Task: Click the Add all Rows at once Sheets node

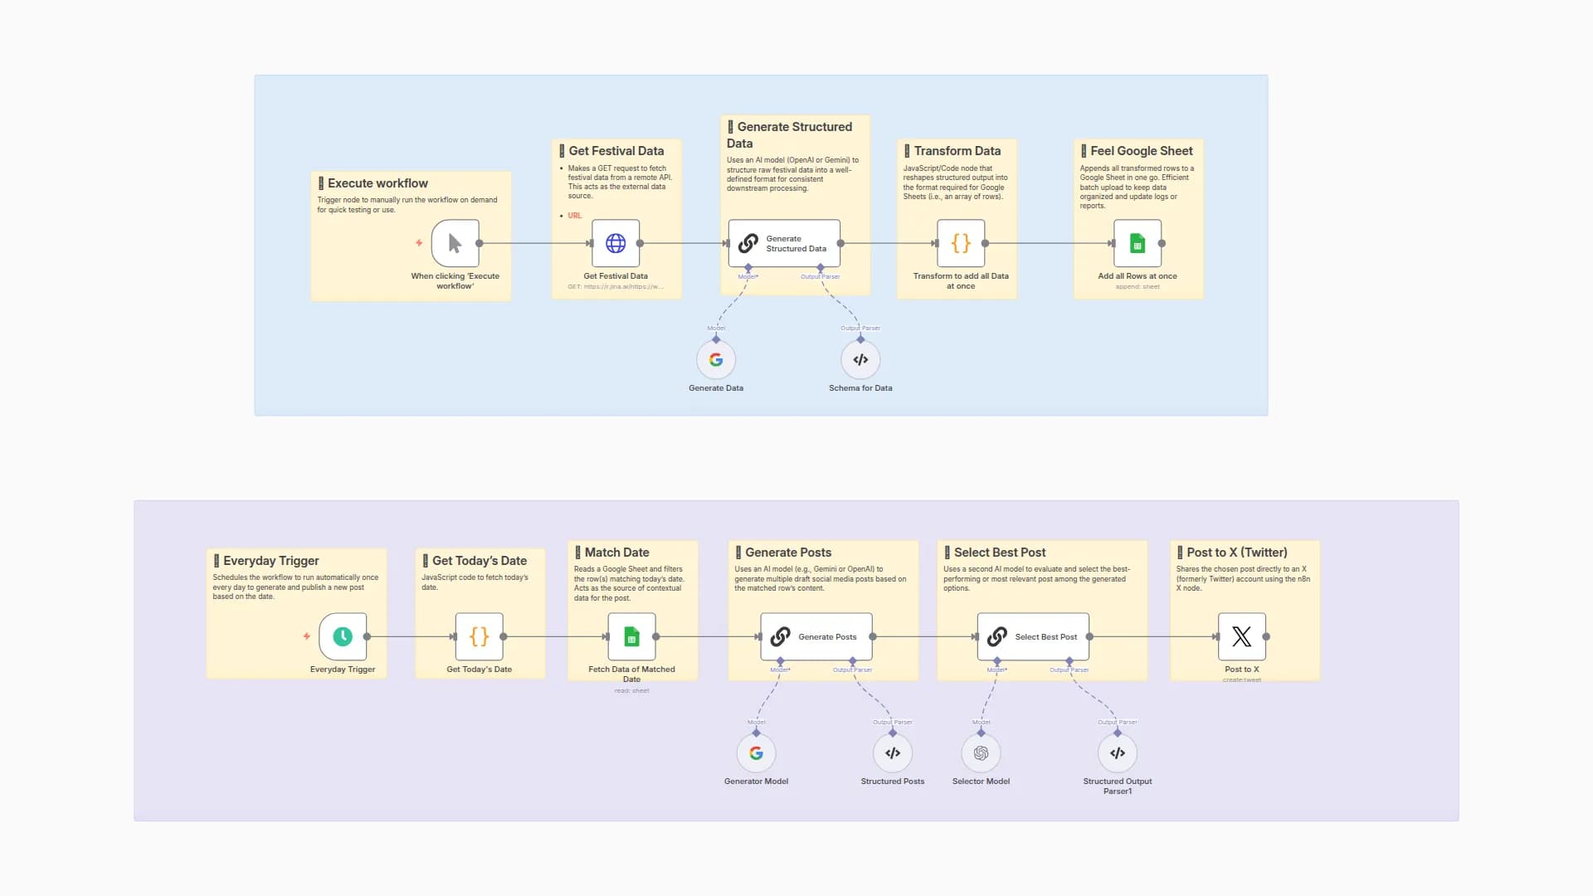Action: click(x=1137, y=243)
